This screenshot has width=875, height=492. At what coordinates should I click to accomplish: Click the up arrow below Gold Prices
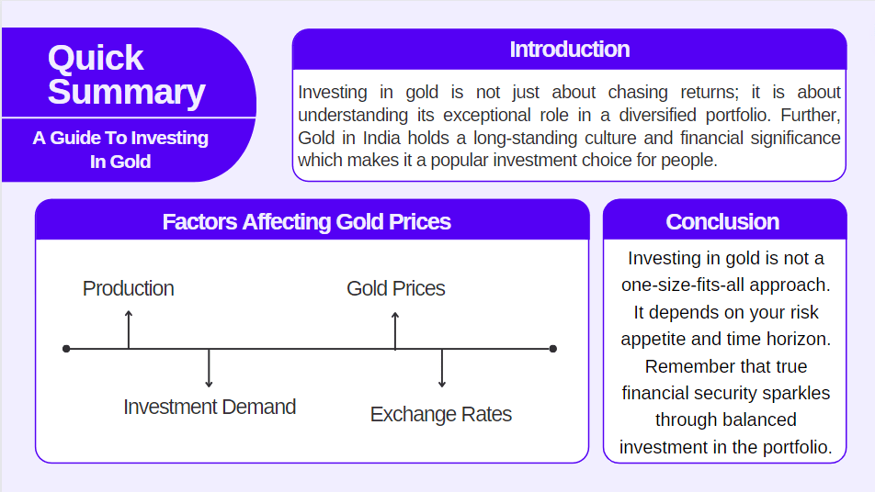(395, 330)
